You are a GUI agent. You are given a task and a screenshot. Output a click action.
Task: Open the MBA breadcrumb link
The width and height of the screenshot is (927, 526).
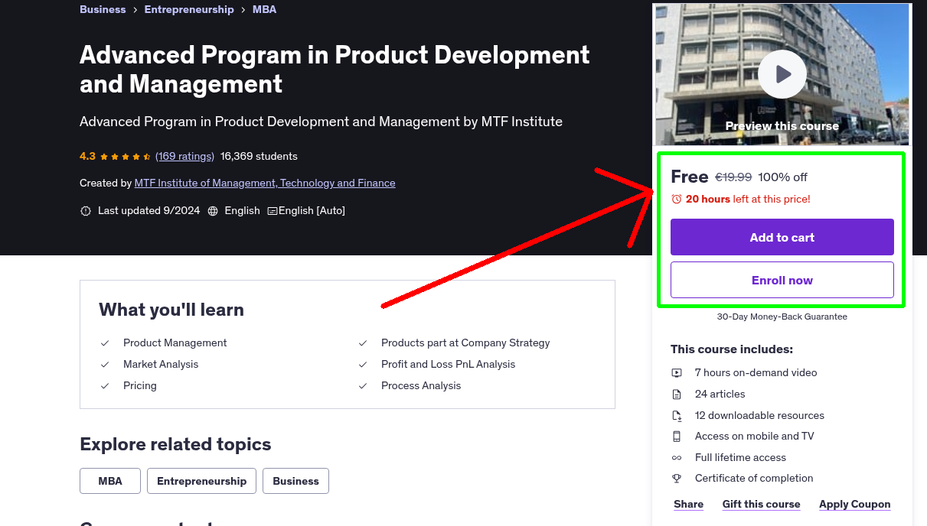(265, 9)
